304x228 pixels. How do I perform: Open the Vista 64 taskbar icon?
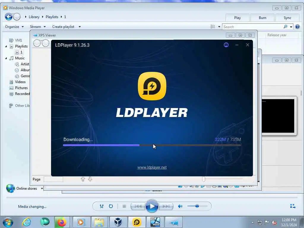[x=155, y=222]
